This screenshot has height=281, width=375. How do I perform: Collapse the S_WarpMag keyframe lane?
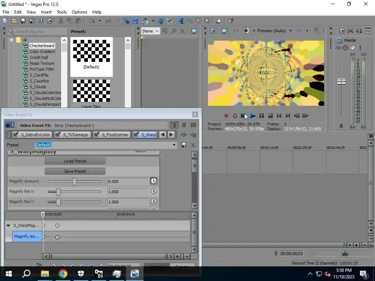pos(8,225)
